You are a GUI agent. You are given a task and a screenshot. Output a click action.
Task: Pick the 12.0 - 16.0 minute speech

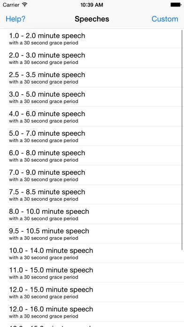tap(92, 312)
